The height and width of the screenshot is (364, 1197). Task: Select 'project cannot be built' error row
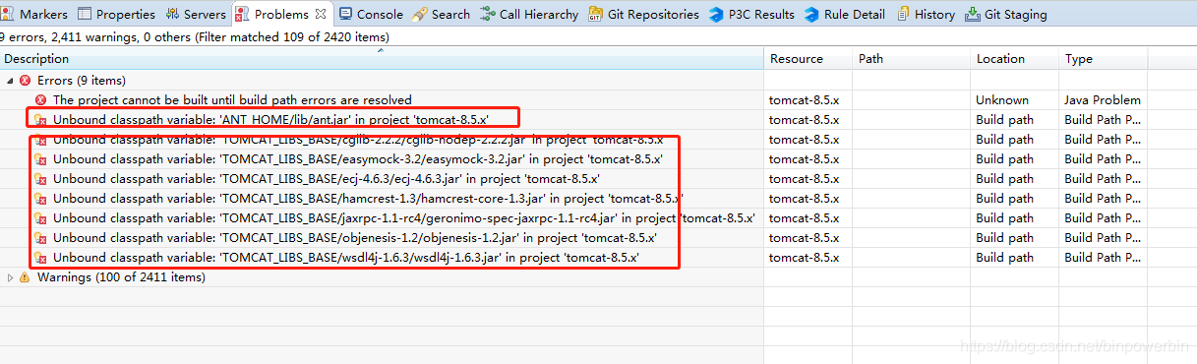pos(598,99)
